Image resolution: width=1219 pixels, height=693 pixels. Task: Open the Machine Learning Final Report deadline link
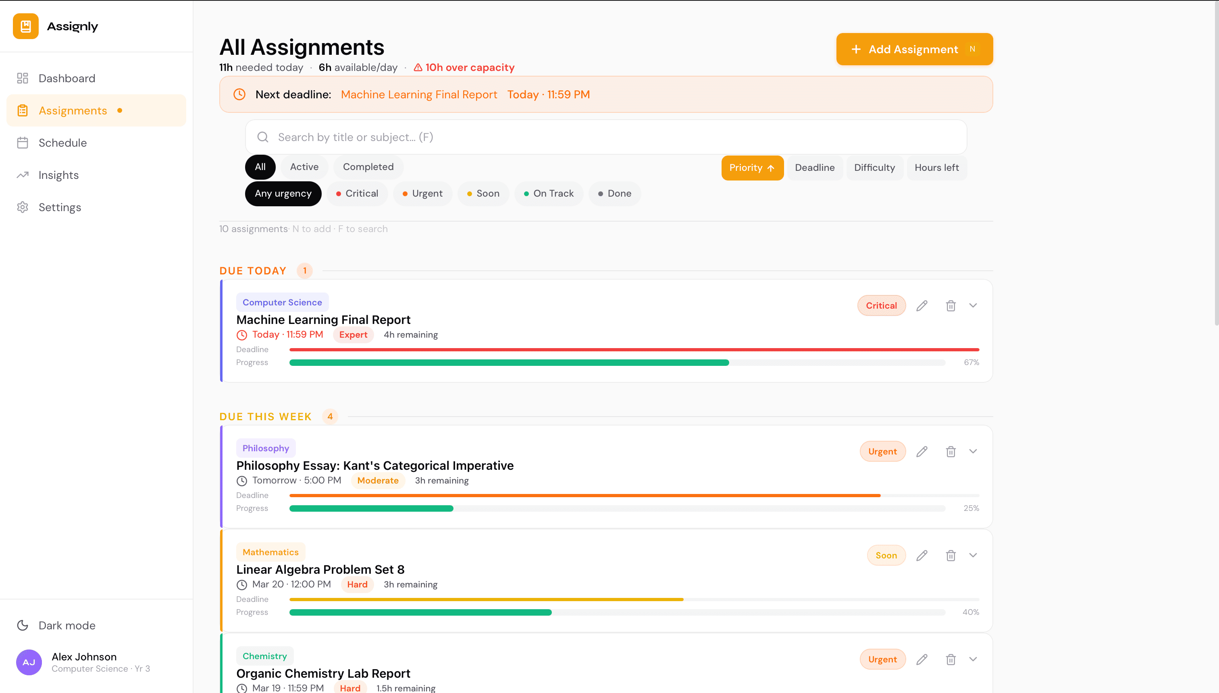coord(418,94)
